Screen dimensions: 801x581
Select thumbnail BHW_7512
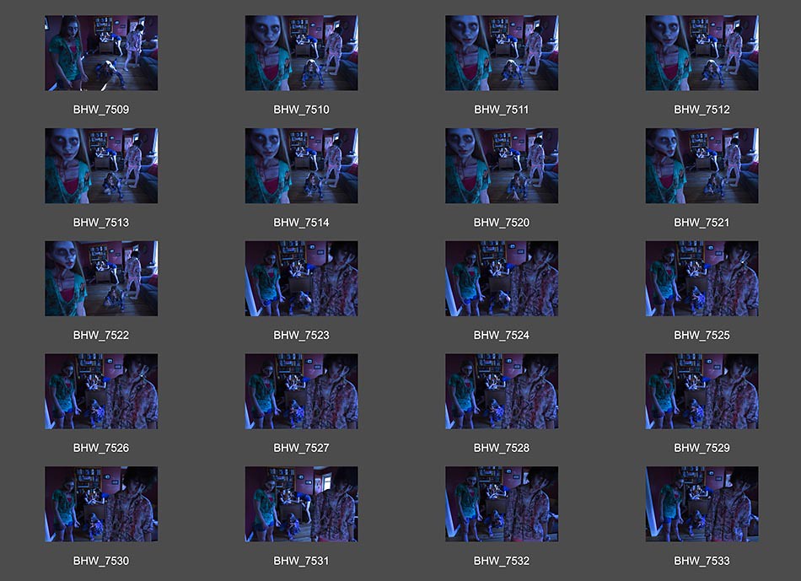coord(702,53)
